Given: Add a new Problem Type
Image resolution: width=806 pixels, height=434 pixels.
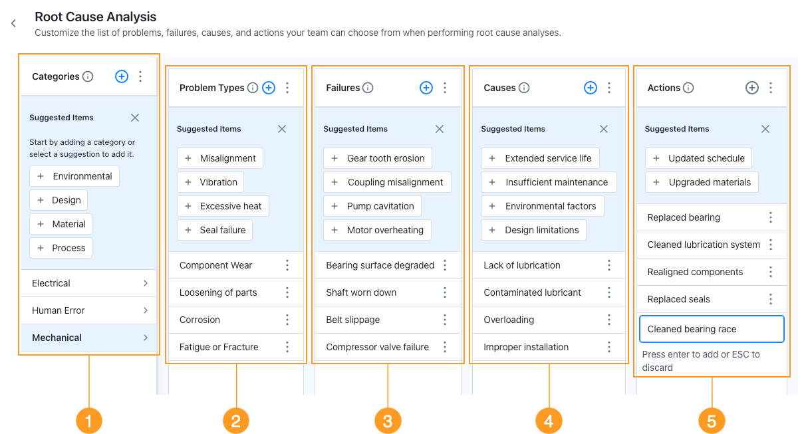Looking at the screenshot, I should point(268,87).
